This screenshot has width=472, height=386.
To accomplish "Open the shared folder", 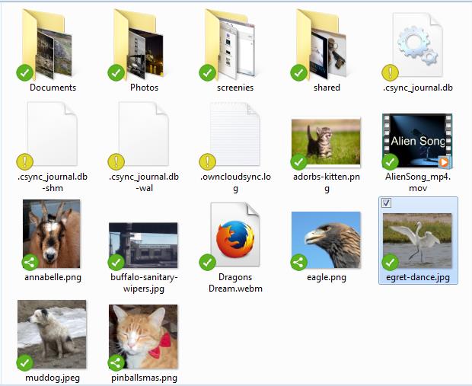I will [326, 44].
